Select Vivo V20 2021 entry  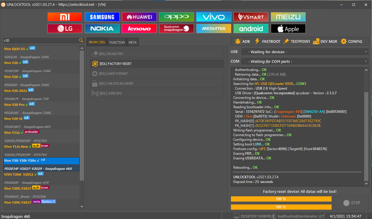[x=42, y=91]
